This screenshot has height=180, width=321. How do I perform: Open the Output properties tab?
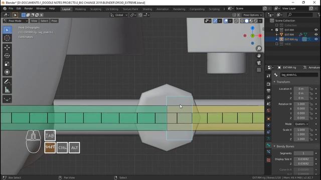268,90
